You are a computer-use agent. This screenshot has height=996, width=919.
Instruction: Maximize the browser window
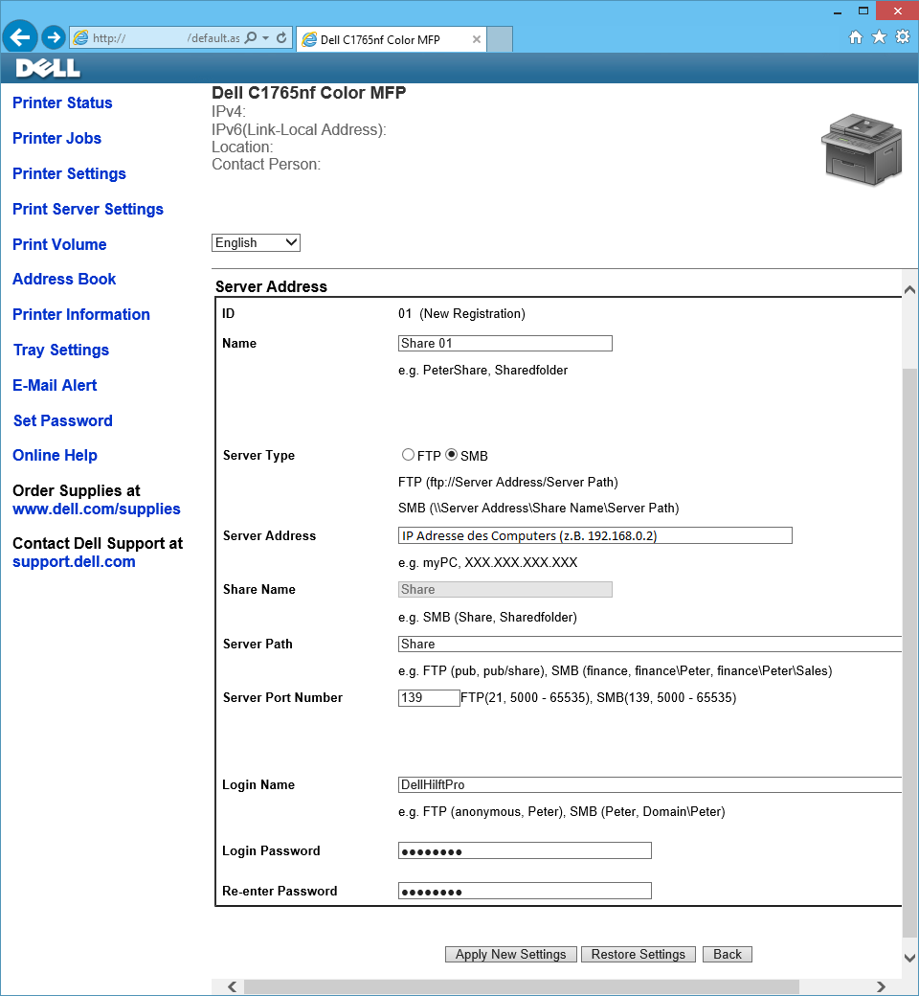(863, 11)
